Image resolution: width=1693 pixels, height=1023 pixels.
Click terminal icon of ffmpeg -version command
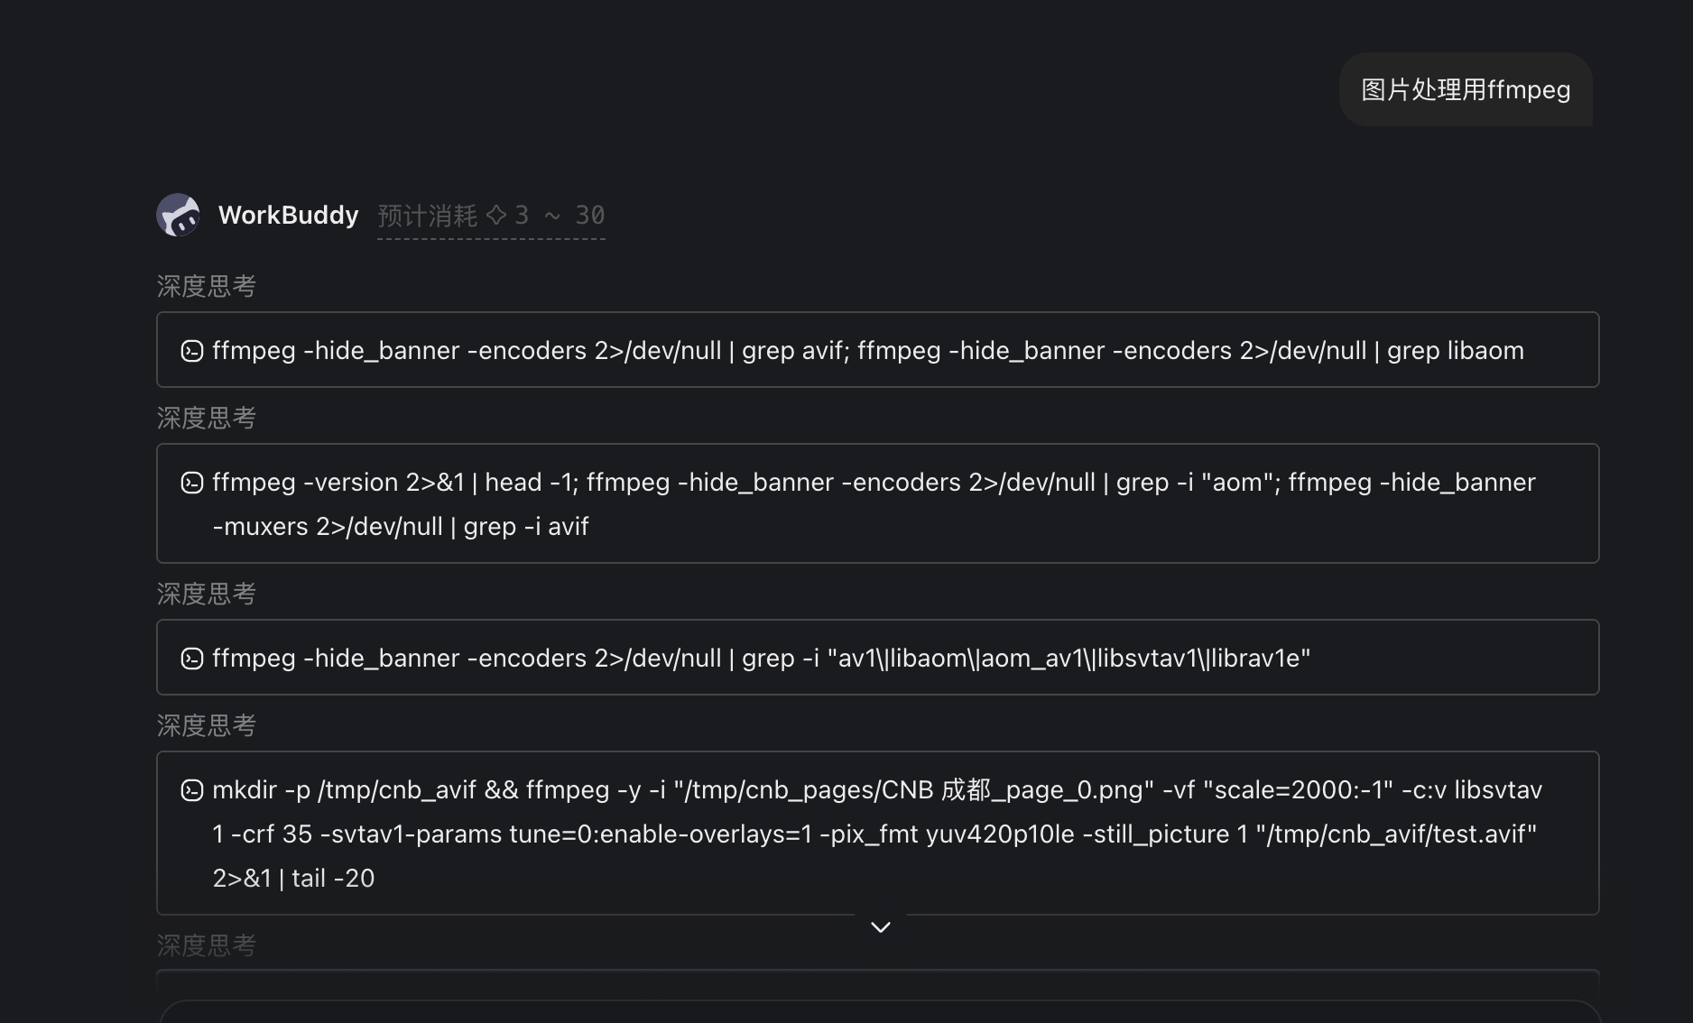(192, 483)
